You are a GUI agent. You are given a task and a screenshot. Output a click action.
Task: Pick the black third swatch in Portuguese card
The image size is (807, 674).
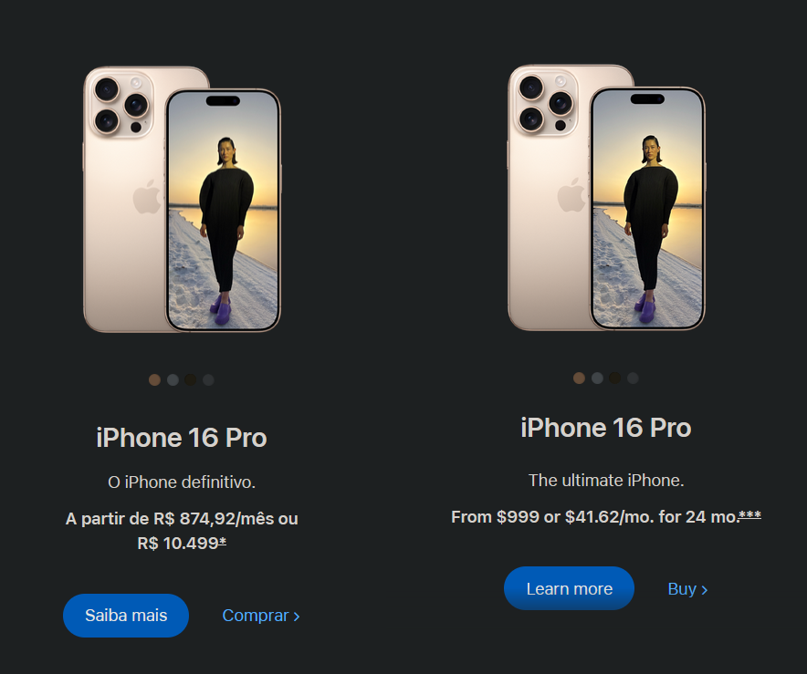[x=191, y=380]
